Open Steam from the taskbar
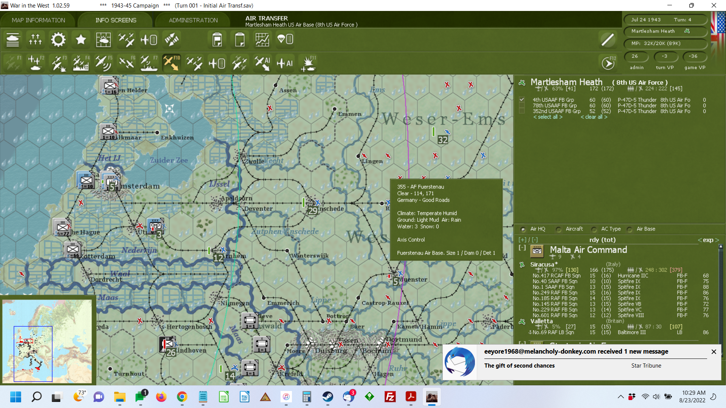Image resolution: width=726 pixels, height=408 pixels. (327, 397)
